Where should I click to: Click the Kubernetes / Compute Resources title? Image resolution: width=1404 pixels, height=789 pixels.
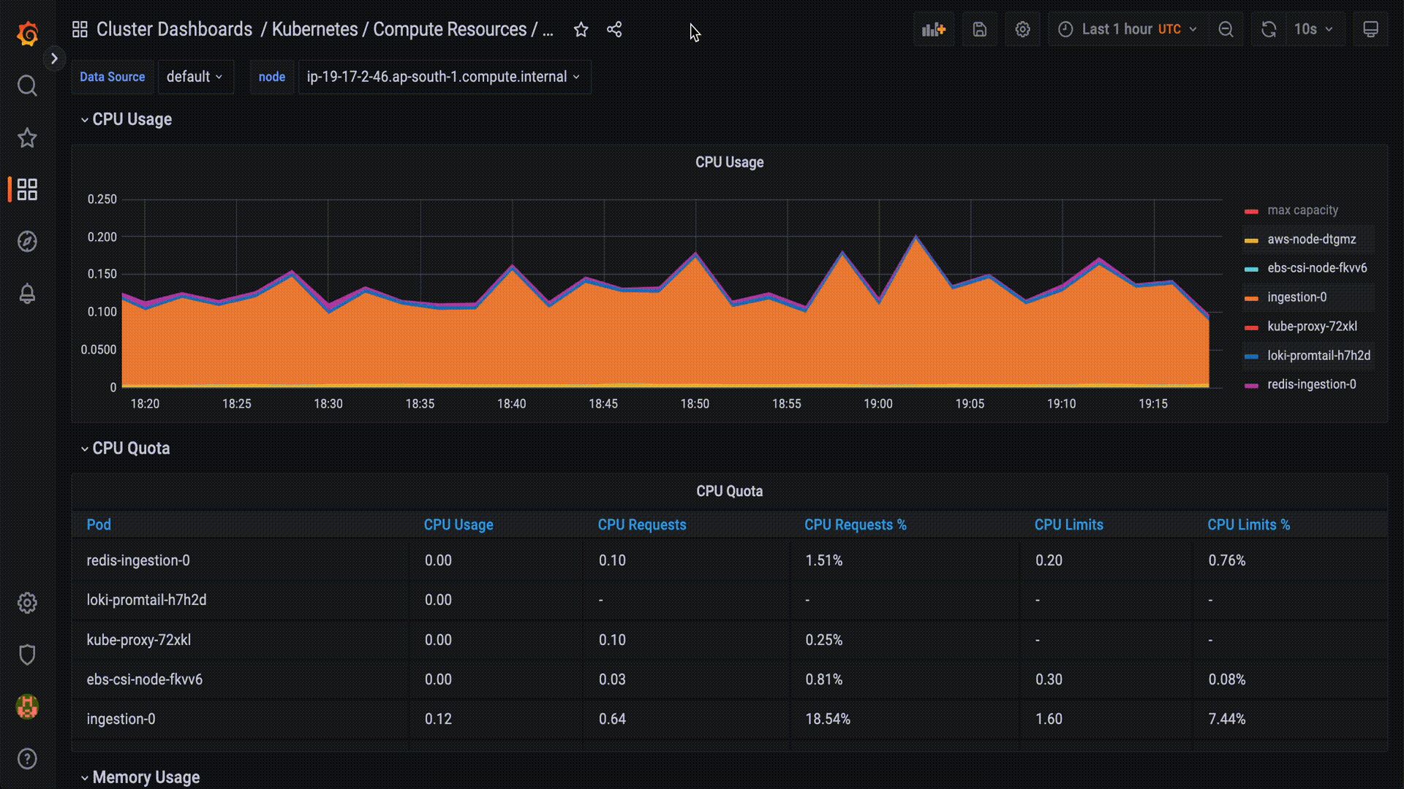(x=412, y=29)
